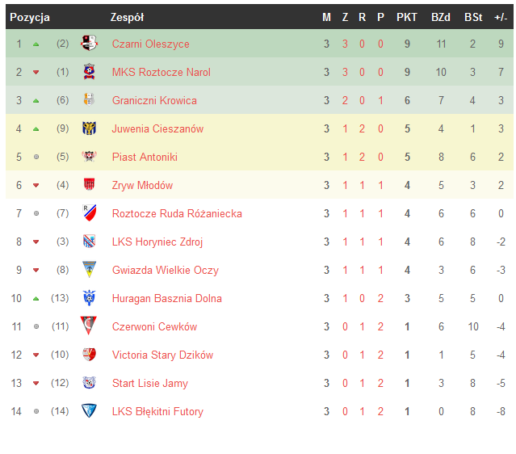Click the Zryw Młodów club crest
516x454 pixels.
[90, 185]
